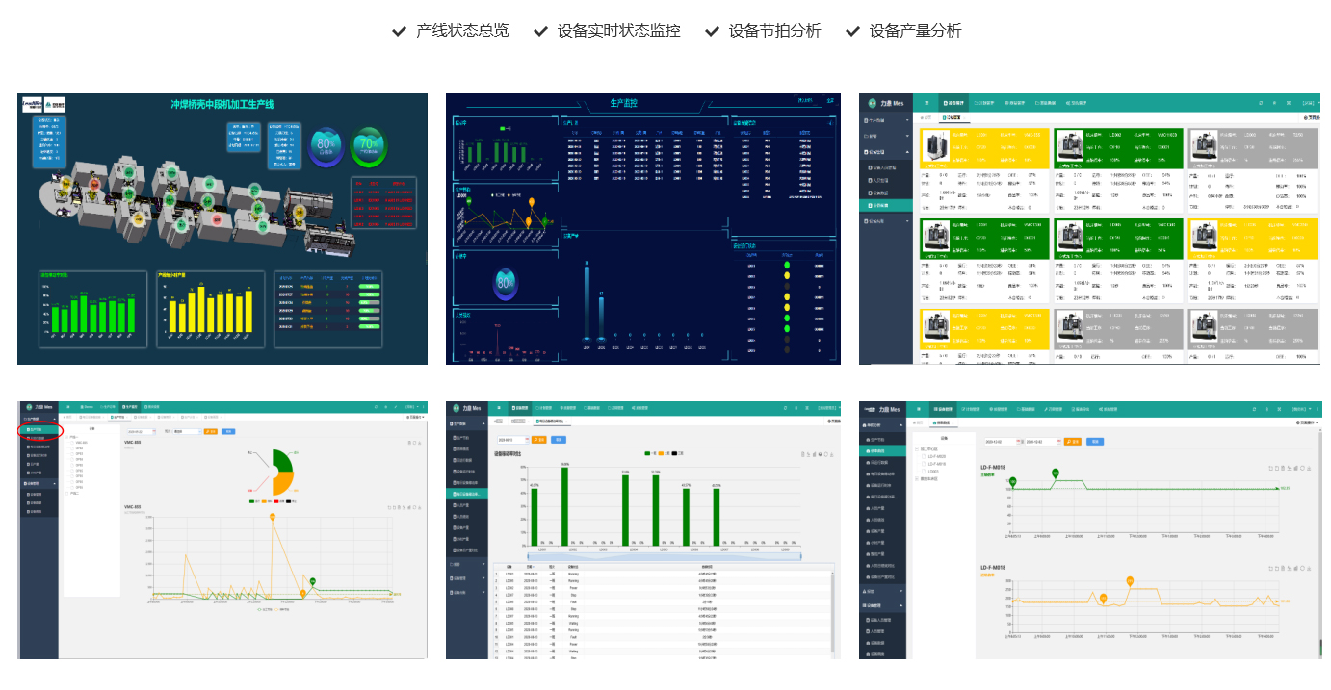Viewport: 1331px width, 690px height.
Task: Click the 80% circle in 生产监控 screenshot
Action: click(506, 282)
